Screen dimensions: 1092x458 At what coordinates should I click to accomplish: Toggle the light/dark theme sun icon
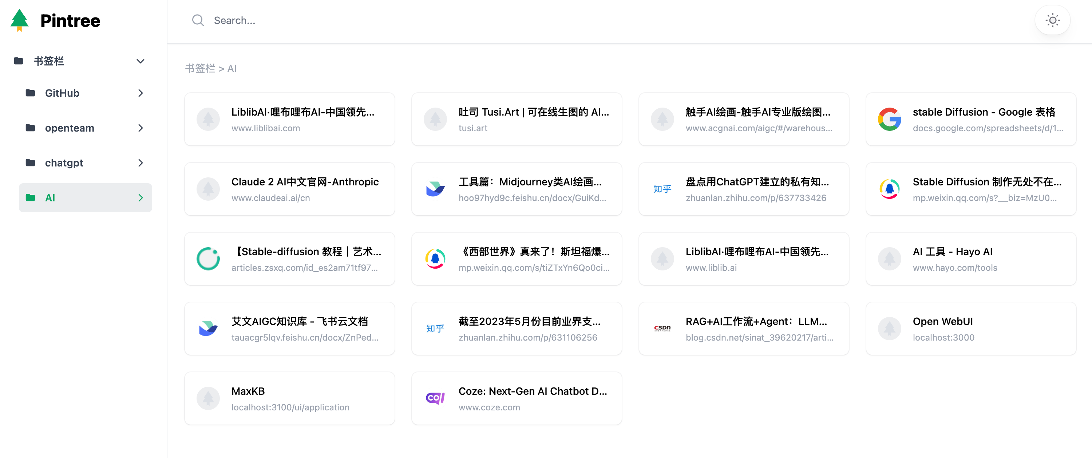click(1052, 20)
